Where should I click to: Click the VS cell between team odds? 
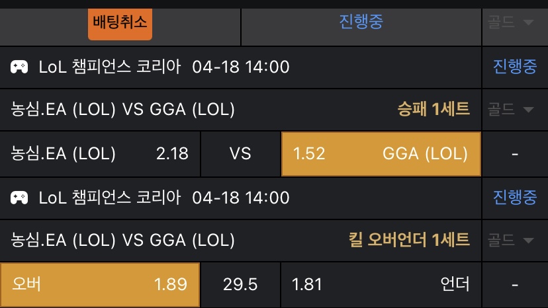coord(240,154)
